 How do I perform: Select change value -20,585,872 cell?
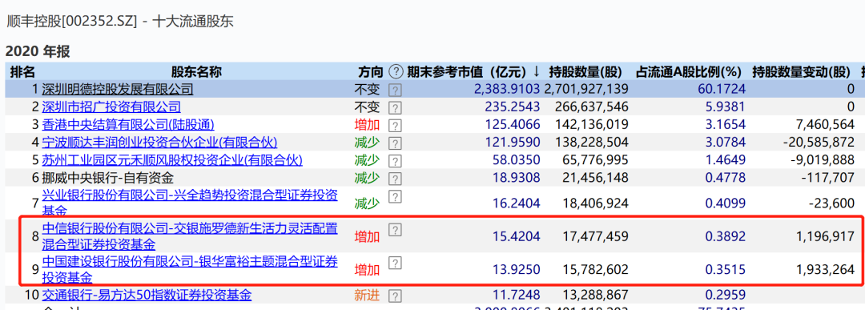(819, 143)
